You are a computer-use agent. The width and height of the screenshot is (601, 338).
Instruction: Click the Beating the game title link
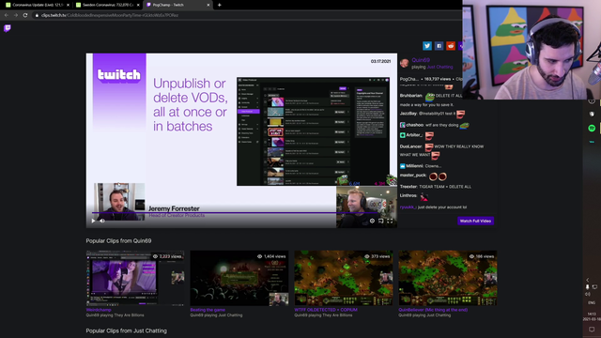tap(208, 310)
